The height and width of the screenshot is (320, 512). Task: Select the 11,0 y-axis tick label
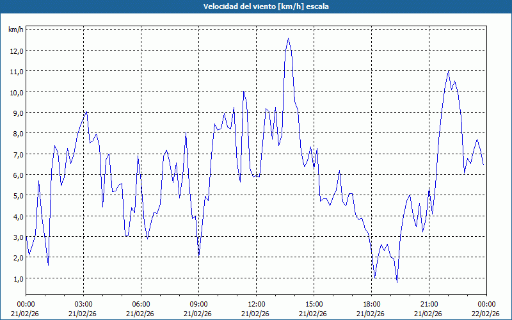16,72
